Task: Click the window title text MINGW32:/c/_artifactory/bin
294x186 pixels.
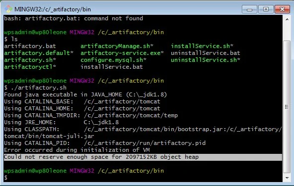Action: coord(53,9)
